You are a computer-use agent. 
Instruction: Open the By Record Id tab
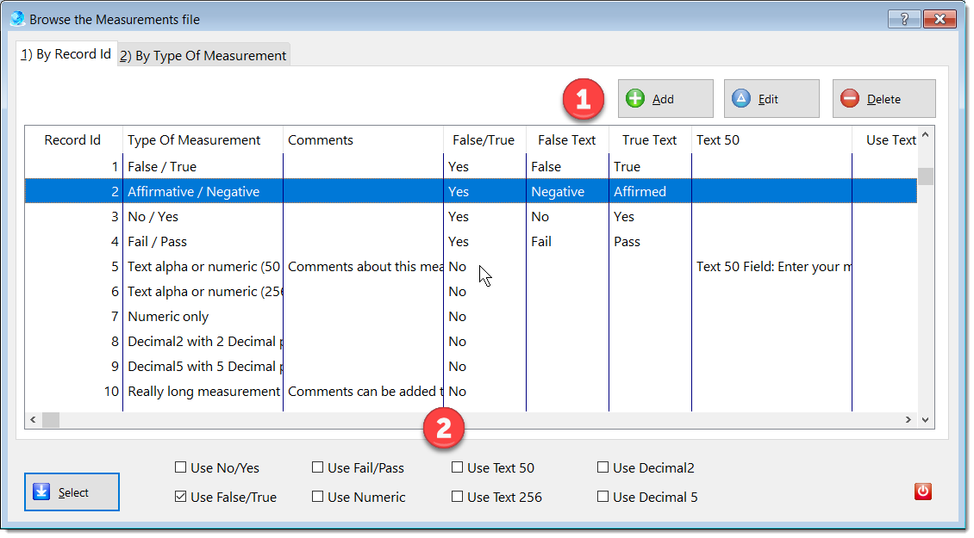[66, 54]
